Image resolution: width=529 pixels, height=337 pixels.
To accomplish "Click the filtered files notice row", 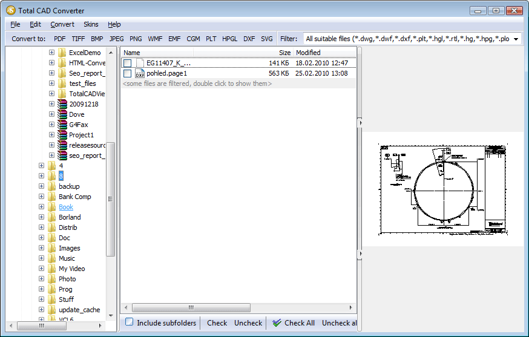I will coord(238,83).
